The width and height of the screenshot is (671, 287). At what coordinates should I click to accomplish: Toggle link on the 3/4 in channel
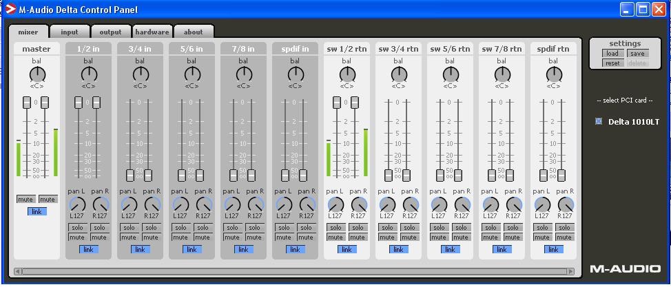[141, 249]
